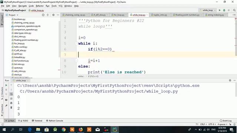Open the File menu
237x133 pixels.
coord(3,6)
